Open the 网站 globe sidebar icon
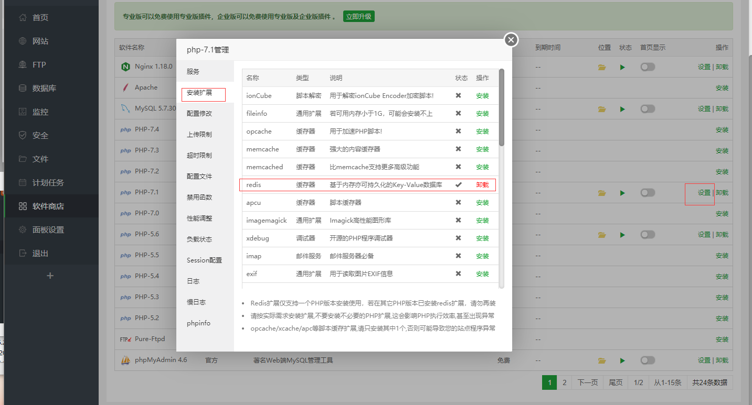Viewport: 752px width, 405px height. (x=23, y=41)
